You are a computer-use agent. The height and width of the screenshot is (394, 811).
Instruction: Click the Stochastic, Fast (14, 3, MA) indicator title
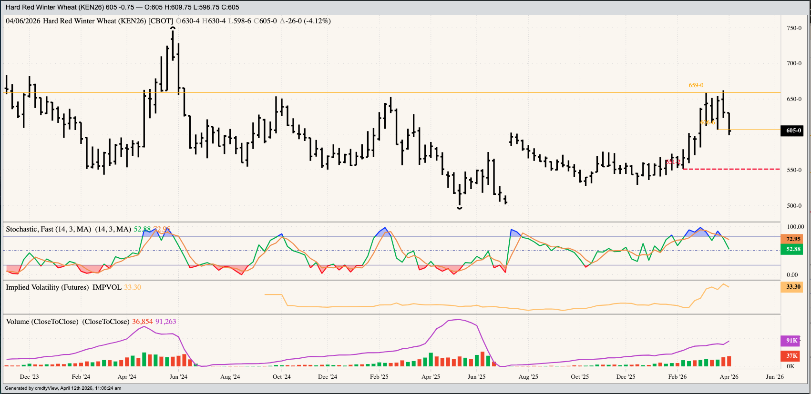[x=48, y=229]
